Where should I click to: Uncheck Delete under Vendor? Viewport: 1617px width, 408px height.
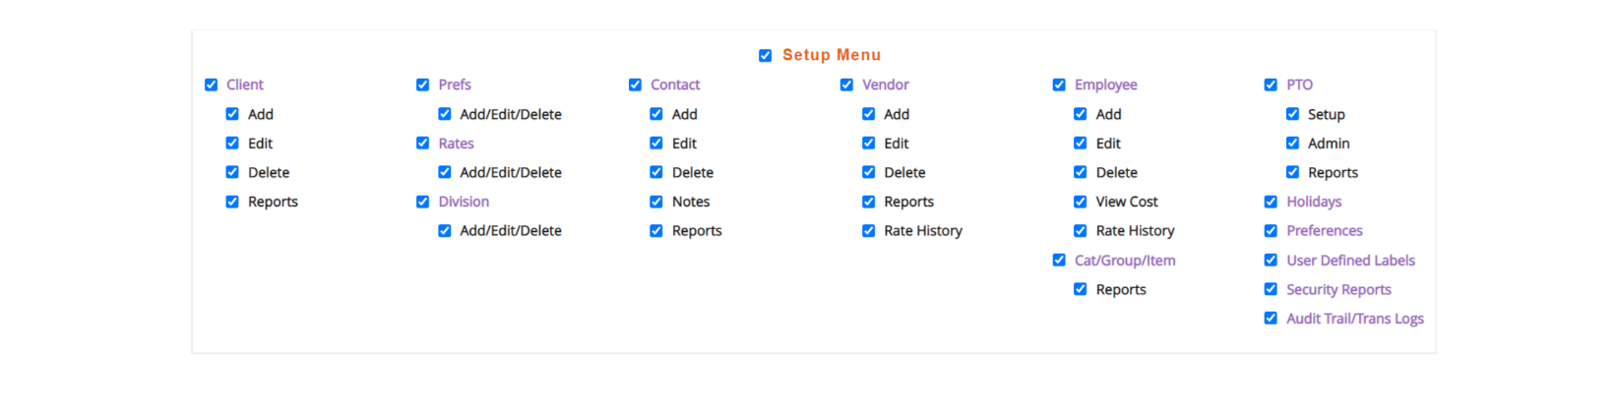pyautogui.click(x=869, y=172)
